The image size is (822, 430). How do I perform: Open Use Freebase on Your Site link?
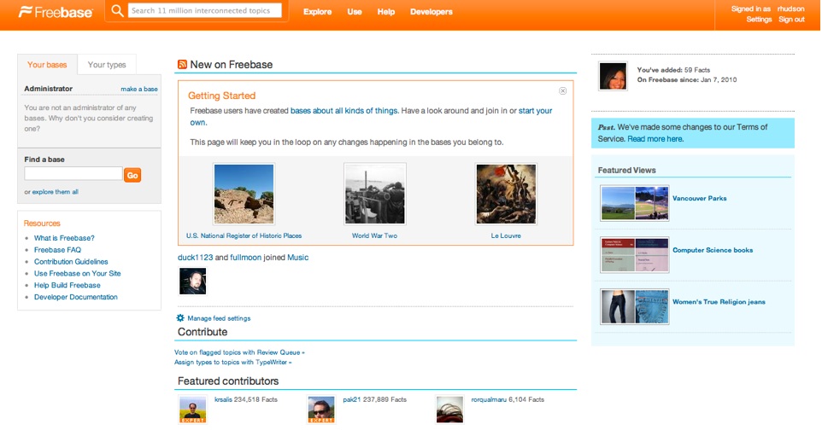(x=78, y=273)
